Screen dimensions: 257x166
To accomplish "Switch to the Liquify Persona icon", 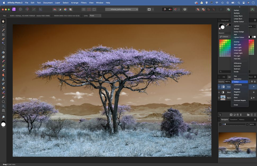I will point(20,9).
